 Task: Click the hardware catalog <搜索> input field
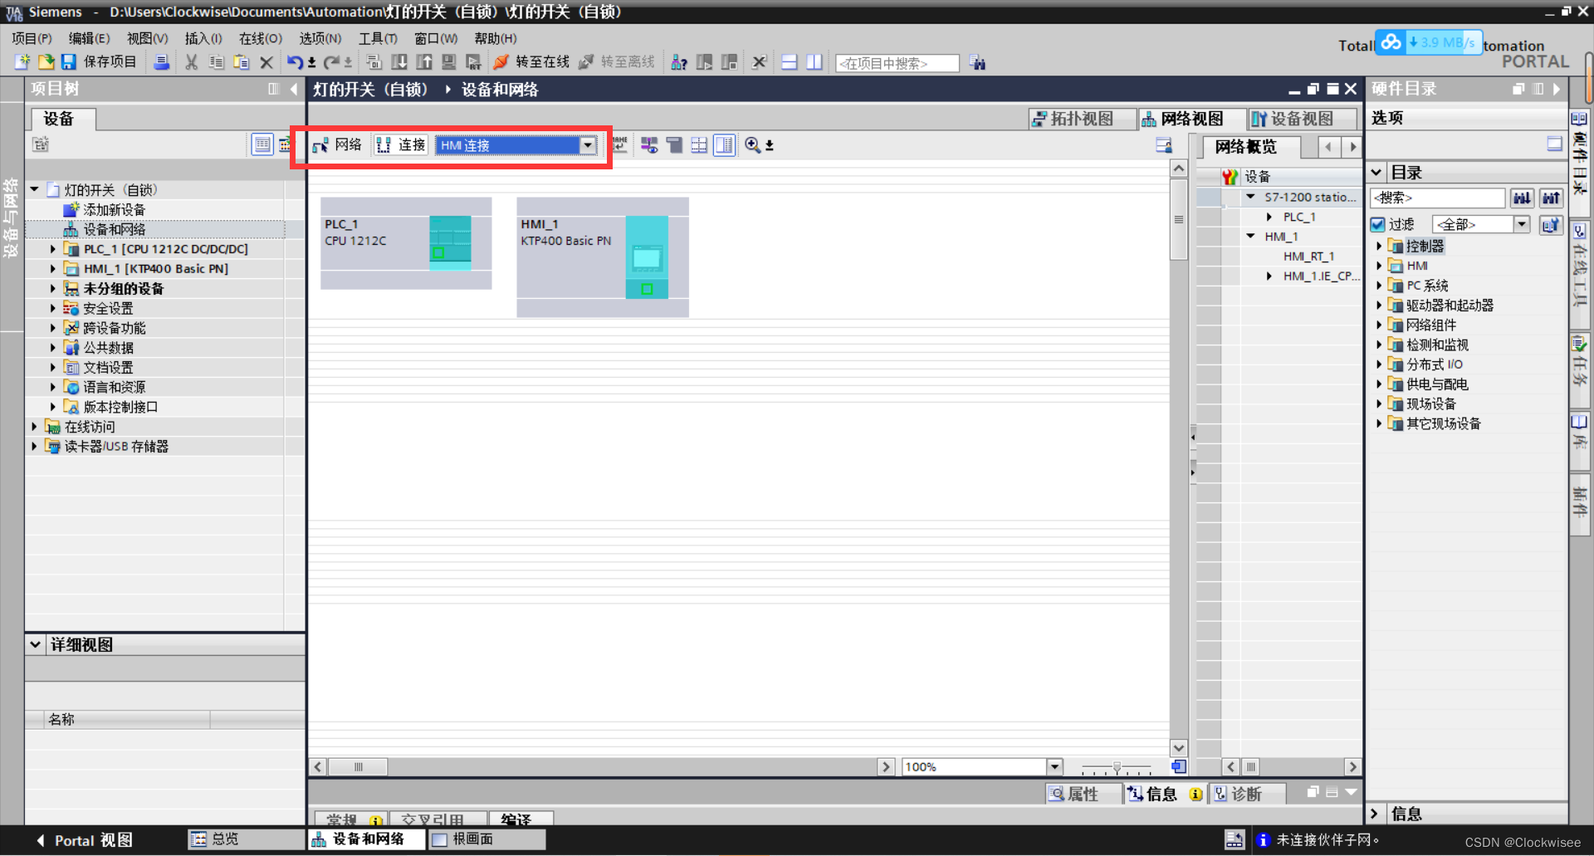tap(1438, 198)
